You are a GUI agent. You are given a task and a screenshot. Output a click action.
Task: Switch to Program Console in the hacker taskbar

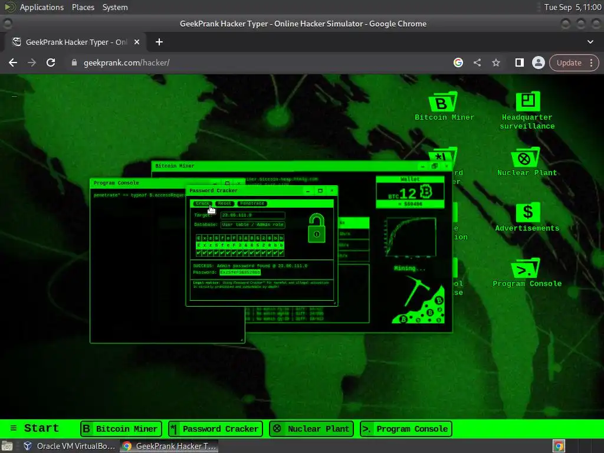(x=406, y=429)
